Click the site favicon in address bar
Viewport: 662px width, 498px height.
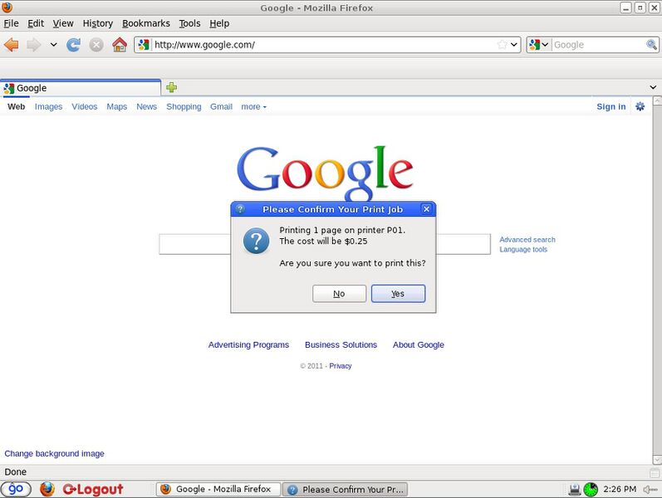[x=144, y=44]
